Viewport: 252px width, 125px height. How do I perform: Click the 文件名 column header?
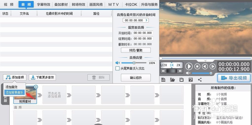(x=24, y=14)
